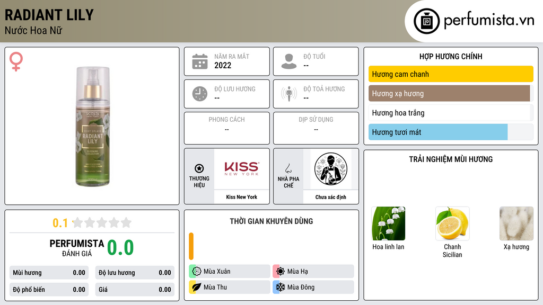Viewport: 543px width, 305px height.
Task: Click the Kiss New York brand logo
Action: (242, 169)
